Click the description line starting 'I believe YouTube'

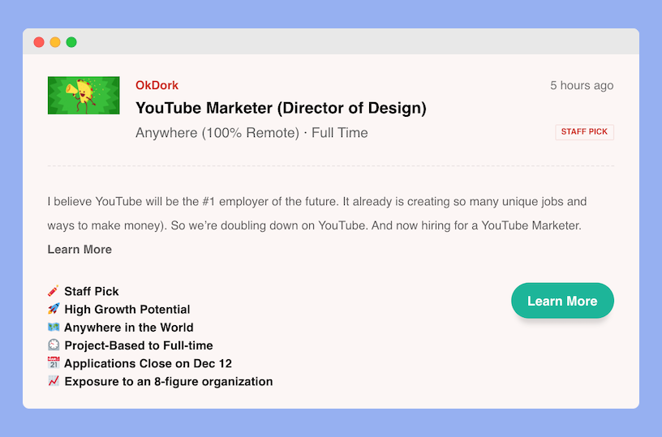[x=317, y=202]
